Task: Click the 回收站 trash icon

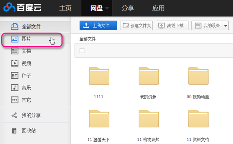Action: [x=14, y=131]
